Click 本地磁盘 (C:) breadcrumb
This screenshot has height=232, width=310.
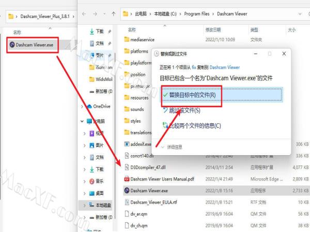165,14
